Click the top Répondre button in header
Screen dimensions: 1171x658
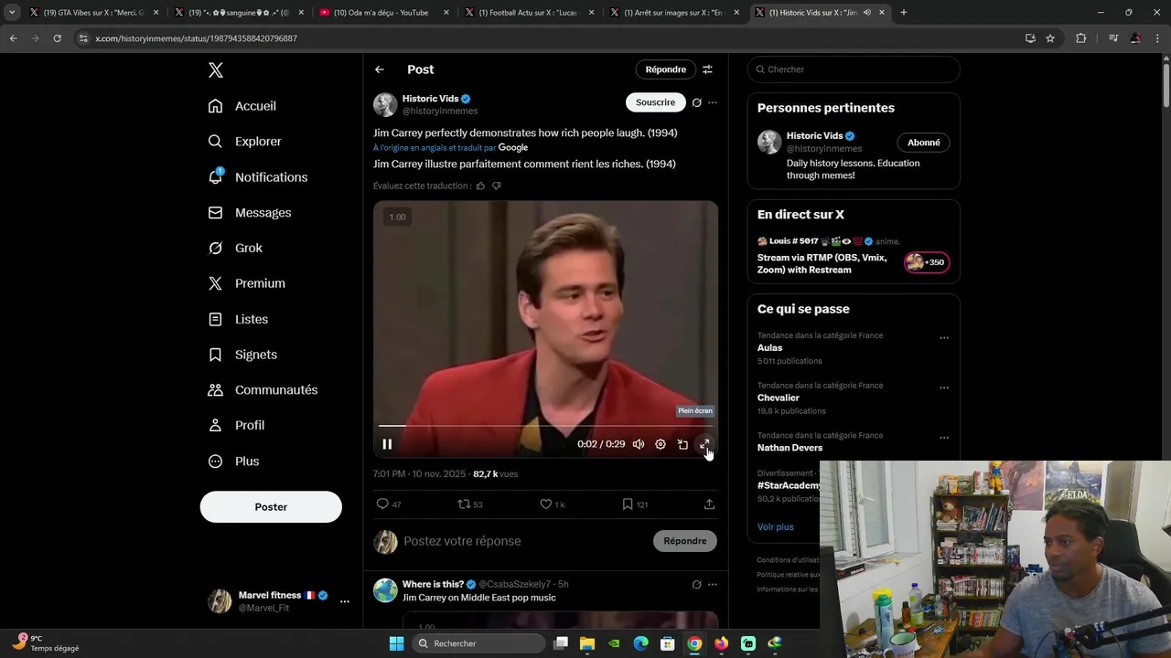[665, 69]
